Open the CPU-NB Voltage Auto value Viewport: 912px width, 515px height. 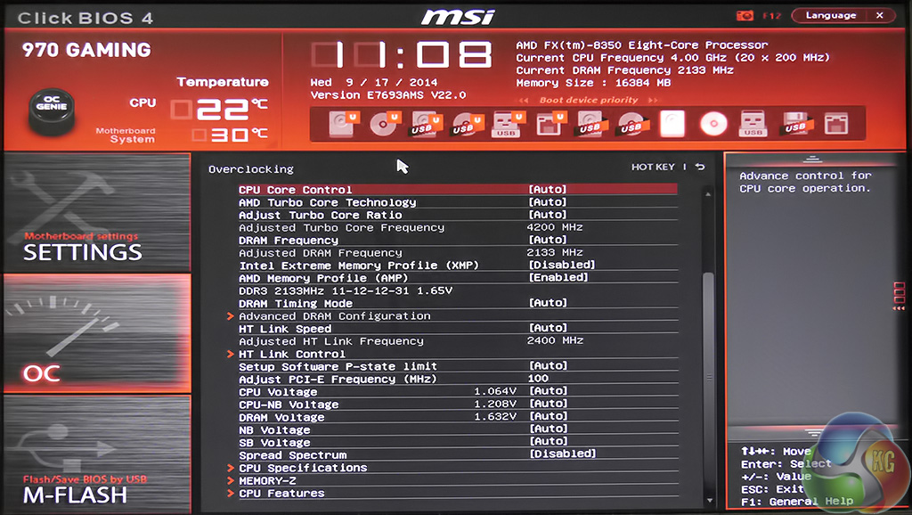(548, 404)
